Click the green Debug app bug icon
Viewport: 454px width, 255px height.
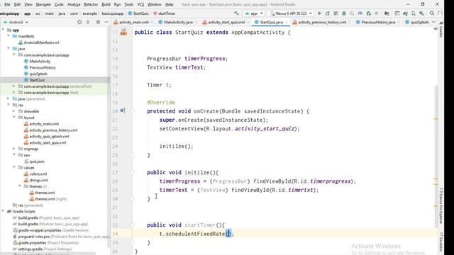pyautogui.click(x=344, y=13)
